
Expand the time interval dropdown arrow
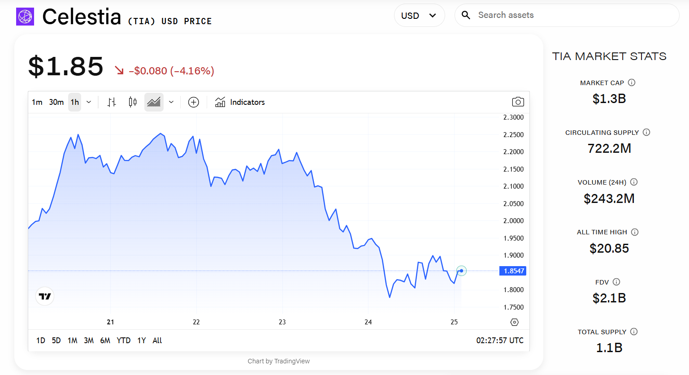pyautogui.click(x=89, y=102)
